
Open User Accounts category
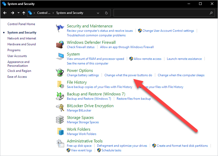point(17,56)
